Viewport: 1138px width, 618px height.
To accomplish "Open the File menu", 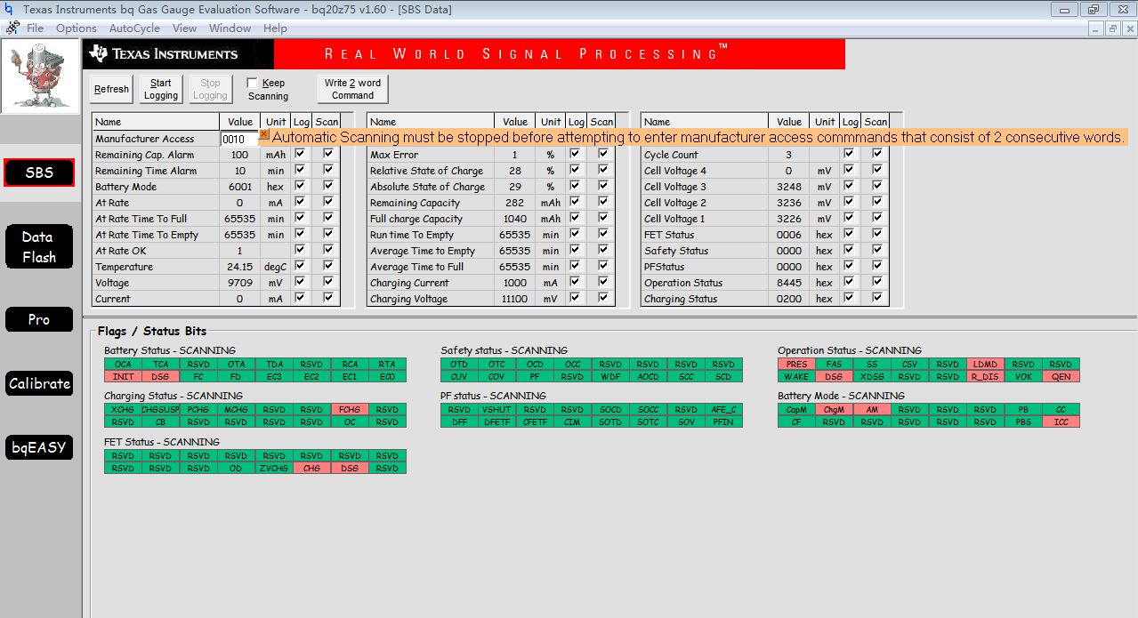I will click(35, 28).
